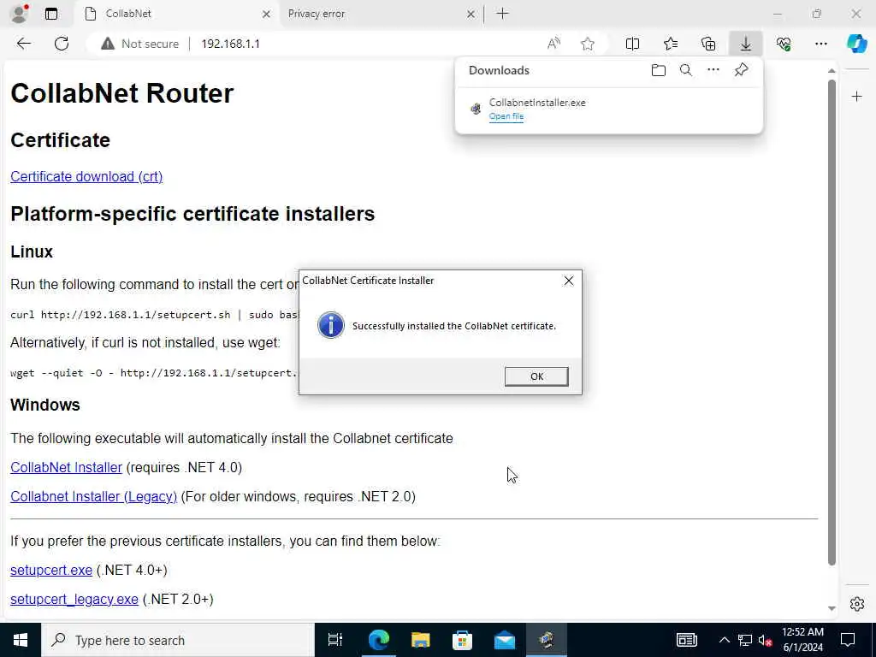Click Open file under CollabnetInstaller.exe
The width and height of the screenshot is (876, 657).
click(x=506, y=116)
